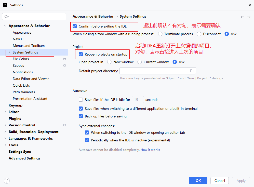Select Current window radio option
The image size is (254, 187).
[139, 62]
